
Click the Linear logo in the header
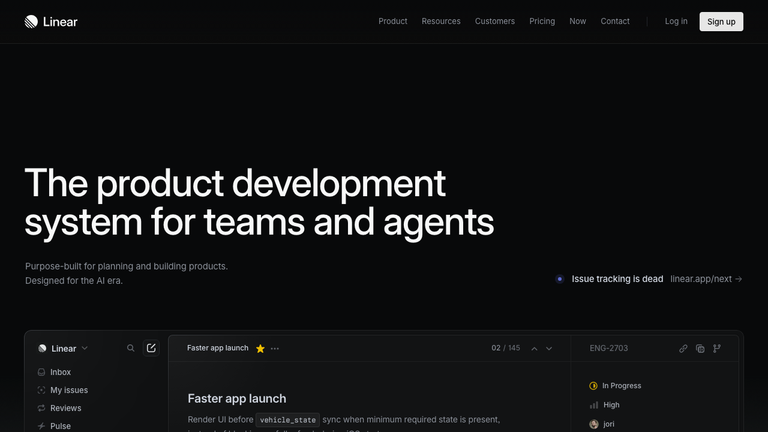(x=51, y=22)
